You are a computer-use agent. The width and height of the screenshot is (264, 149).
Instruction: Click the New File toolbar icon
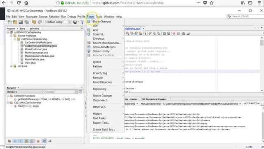(x=9, y=22)
